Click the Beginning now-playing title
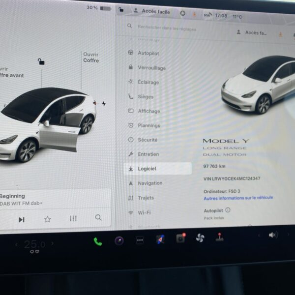This screenshot has width=295, height=295. point(12,196)
